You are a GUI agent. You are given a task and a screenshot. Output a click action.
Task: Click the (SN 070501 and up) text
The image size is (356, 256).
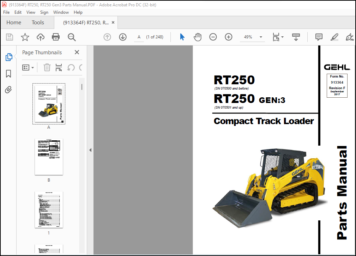click(229, 108)
